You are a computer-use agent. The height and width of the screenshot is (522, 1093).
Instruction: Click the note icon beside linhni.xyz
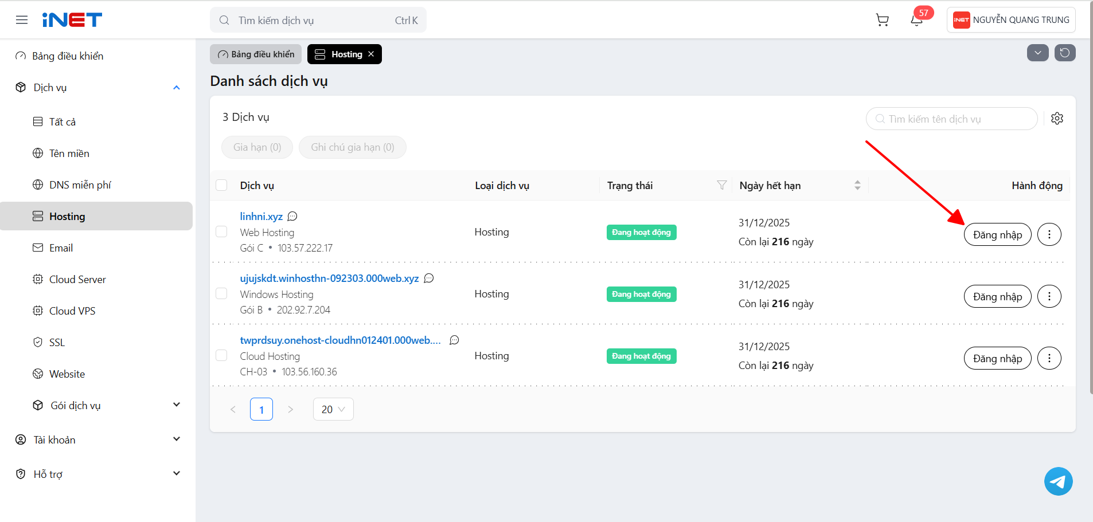[292, 216]
